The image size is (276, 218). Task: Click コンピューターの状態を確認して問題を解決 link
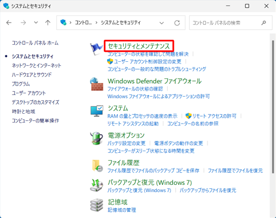pyautogui.click(x=148, y=54)
